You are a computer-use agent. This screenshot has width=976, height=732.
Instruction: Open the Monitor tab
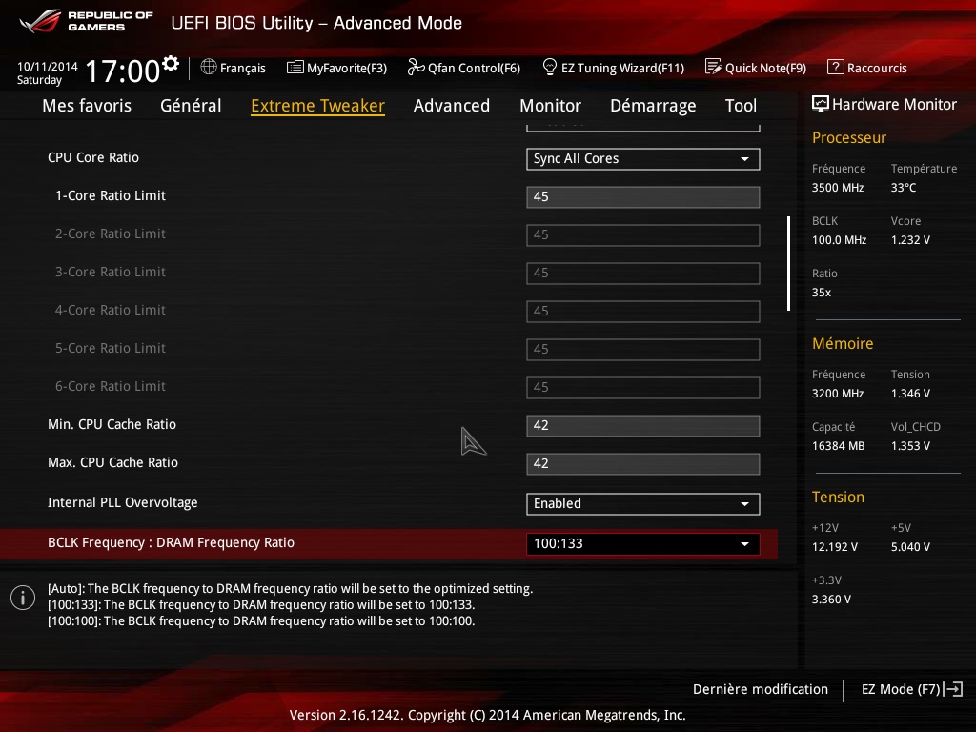[x=550, y=106]
